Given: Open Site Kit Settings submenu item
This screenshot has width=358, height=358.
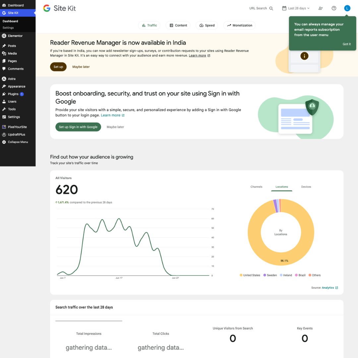Looking at the screenshot, I should 8,28.
